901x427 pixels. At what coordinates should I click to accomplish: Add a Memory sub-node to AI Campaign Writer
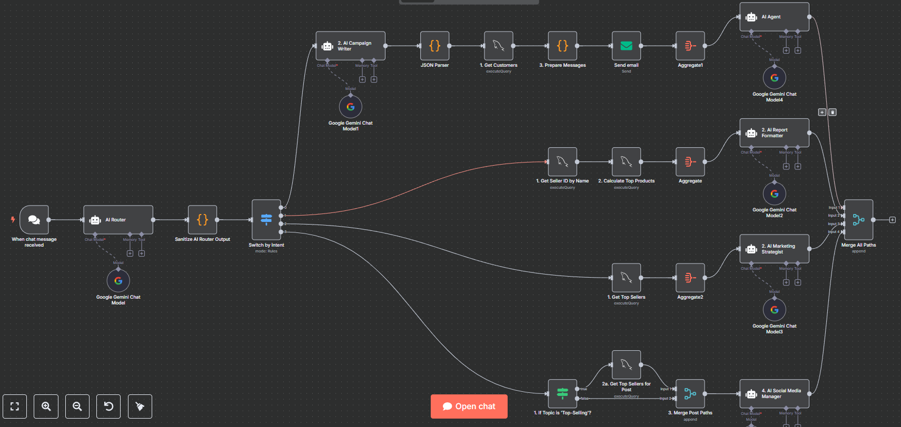click(x=362, y=79)
